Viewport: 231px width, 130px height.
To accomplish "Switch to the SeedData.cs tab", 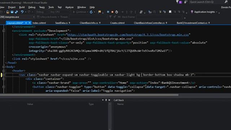I will pyautogui.click(x=61, y=23).
